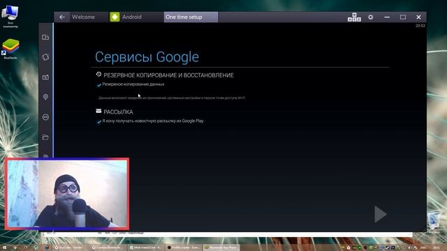Click the РАССЫЛКА section heading

118,112
